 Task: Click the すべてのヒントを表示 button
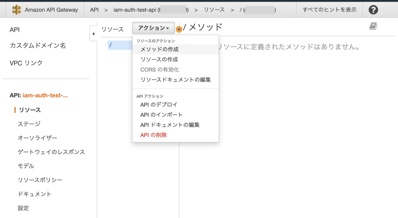[x=329, y=10]
